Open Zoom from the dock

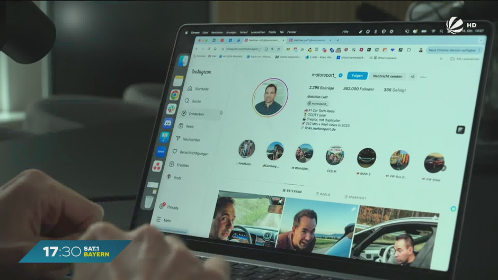pos(161,151)
